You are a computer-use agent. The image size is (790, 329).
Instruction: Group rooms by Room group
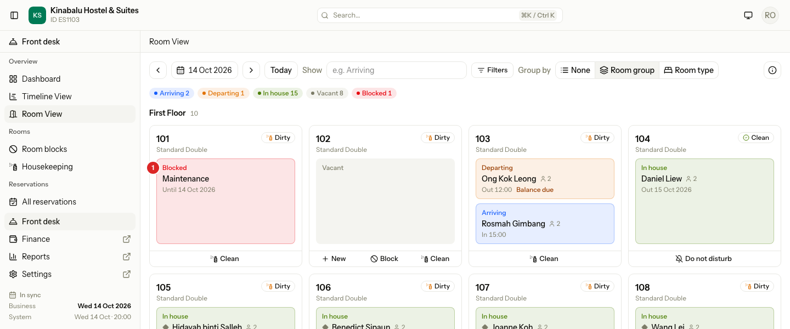click(x=627, y=70)
